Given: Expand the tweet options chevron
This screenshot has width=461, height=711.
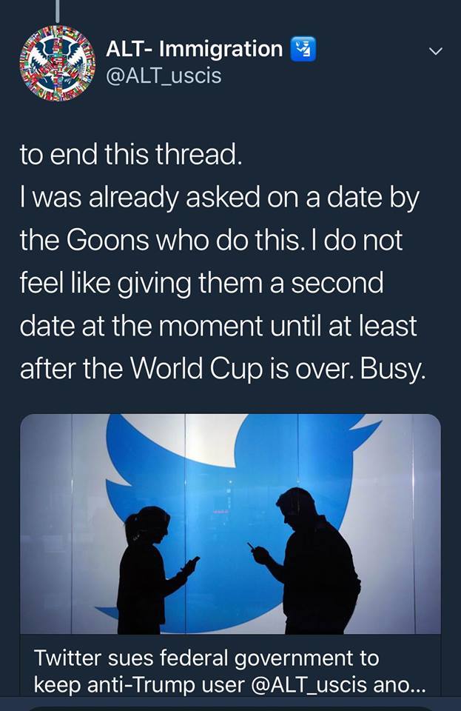Looking at the screenshot, I should coord(437,52).
